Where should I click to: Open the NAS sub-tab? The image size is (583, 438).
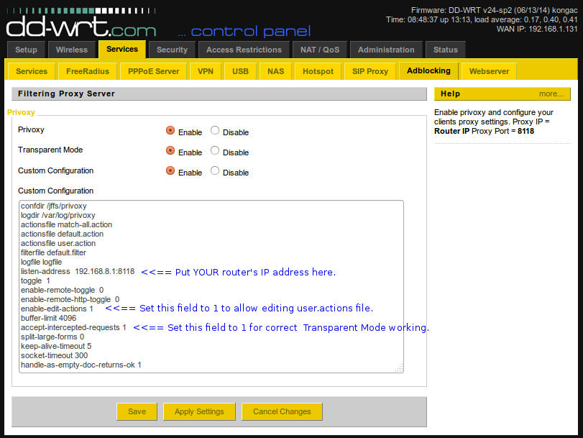275,71
